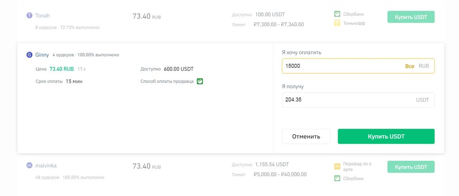Click Купить USDT in malvinka's row
The width and height of the screenshot is (459, 196).
[411, 167]
